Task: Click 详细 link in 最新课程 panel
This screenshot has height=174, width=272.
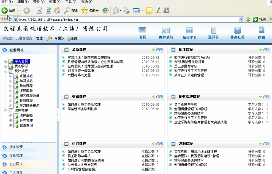Action: point(159,49)
